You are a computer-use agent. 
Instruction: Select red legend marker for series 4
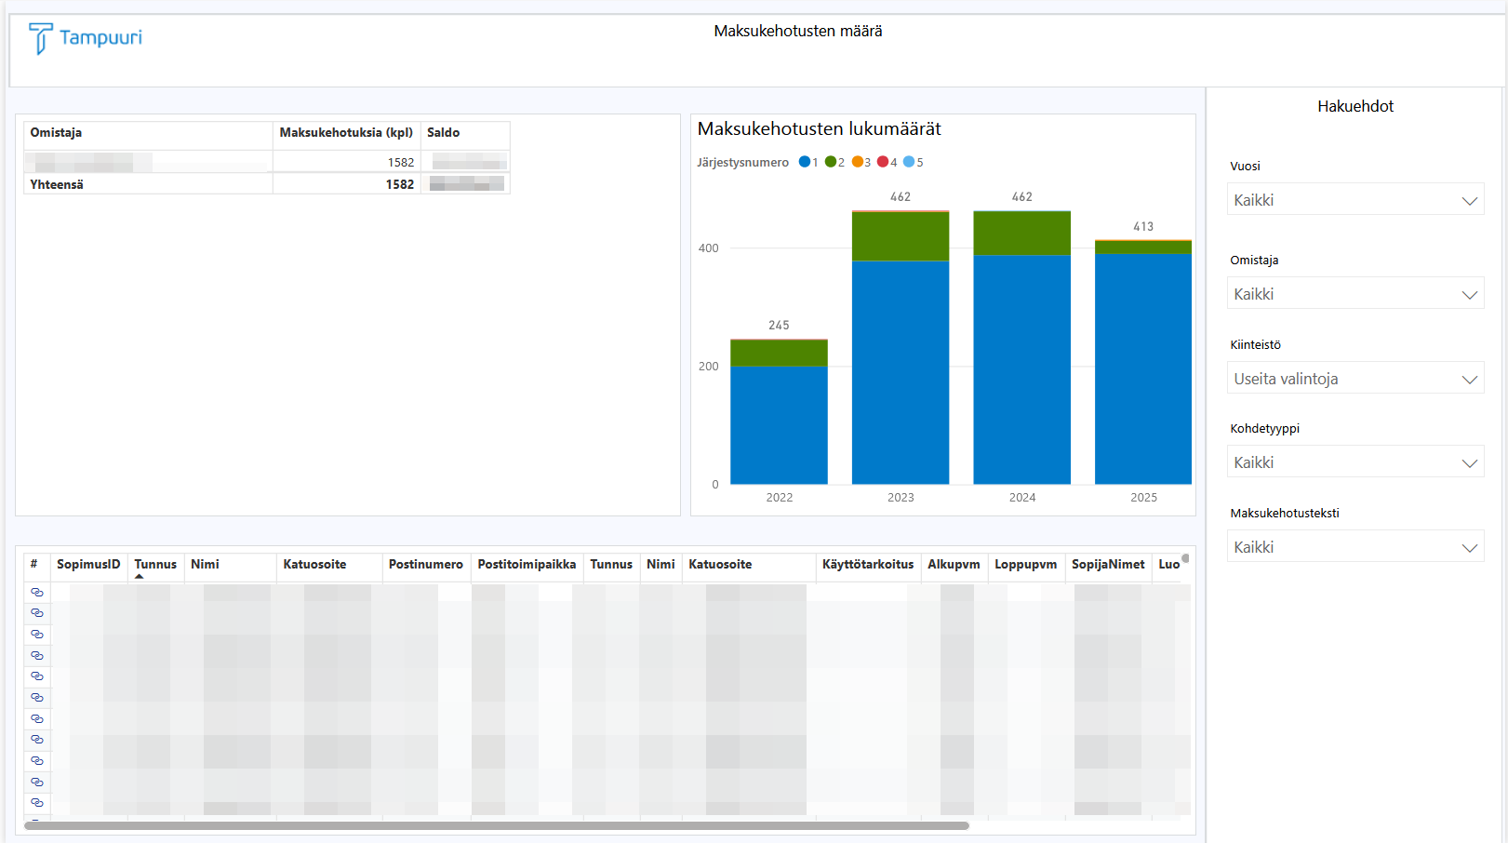click(883, 162)
